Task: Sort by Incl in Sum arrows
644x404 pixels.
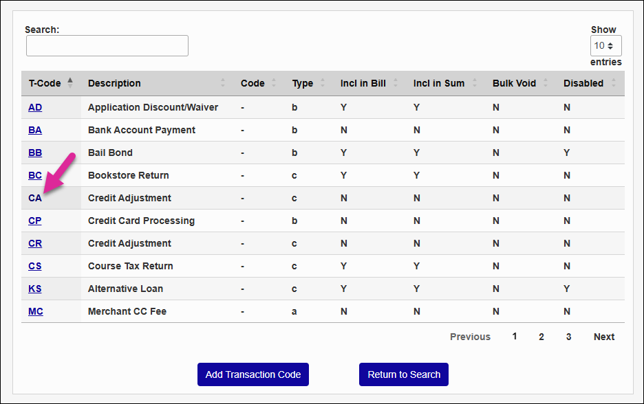Action: coord(474,83)
